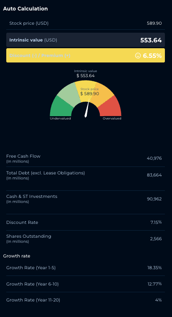Viewport: 172px width, 317px height.
Task: Click the $ 589.90 stock price gauge label
Action: (89, 94)
